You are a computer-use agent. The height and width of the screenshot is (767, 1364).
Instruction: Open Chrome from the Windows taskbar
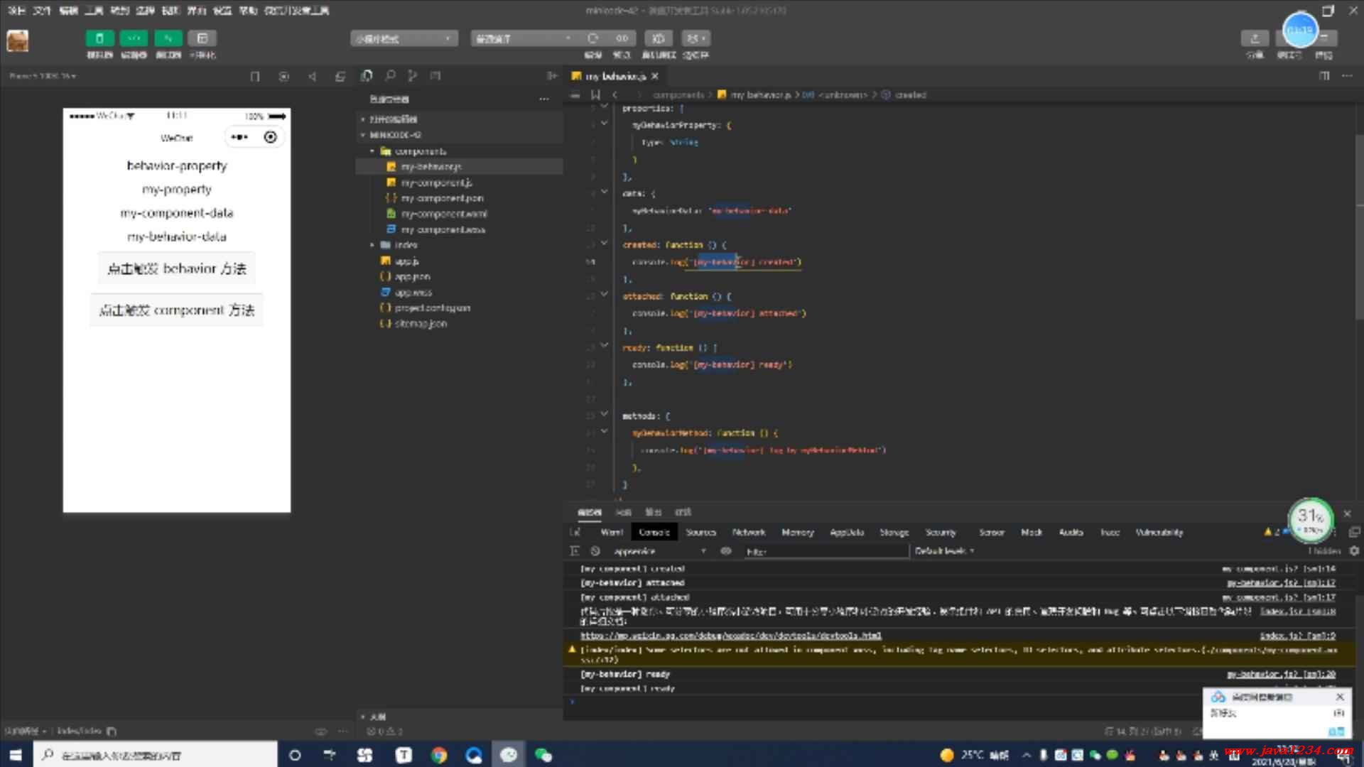point(439,755)
